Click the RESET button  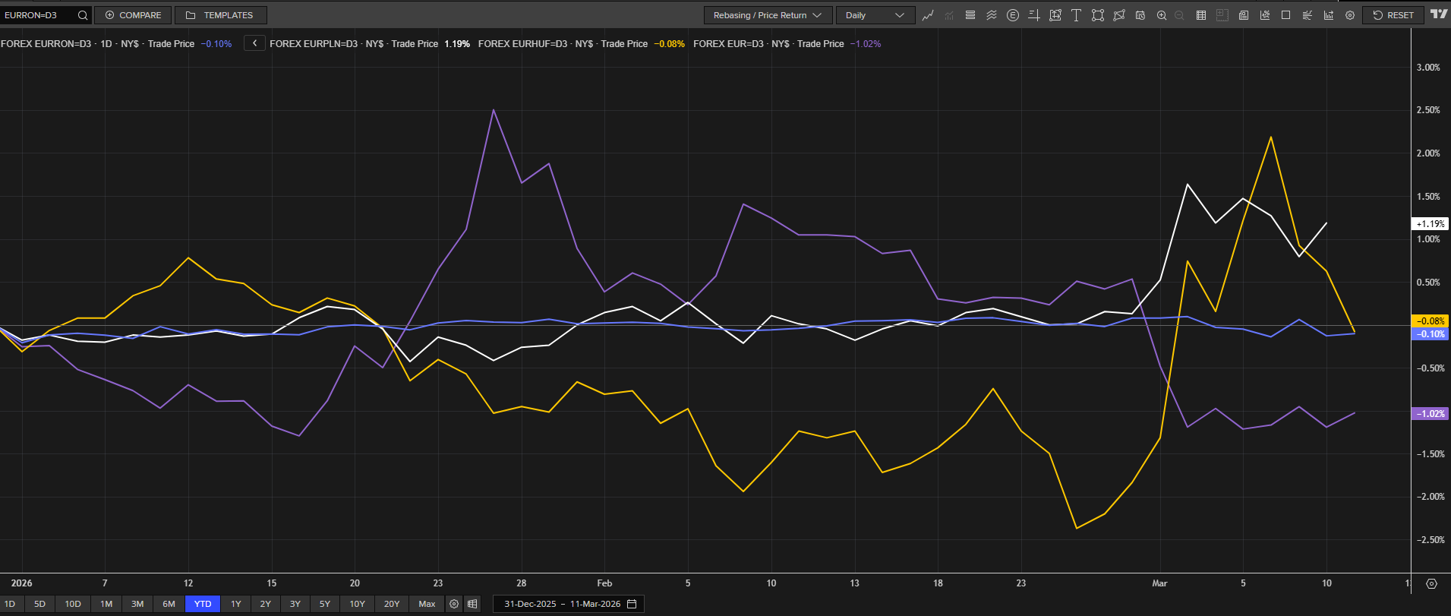coord(1393,15)
